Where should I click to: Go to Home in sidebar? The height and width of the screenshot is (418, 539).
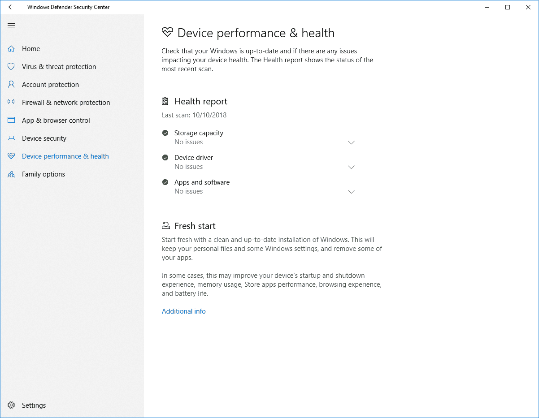[31, 49]
